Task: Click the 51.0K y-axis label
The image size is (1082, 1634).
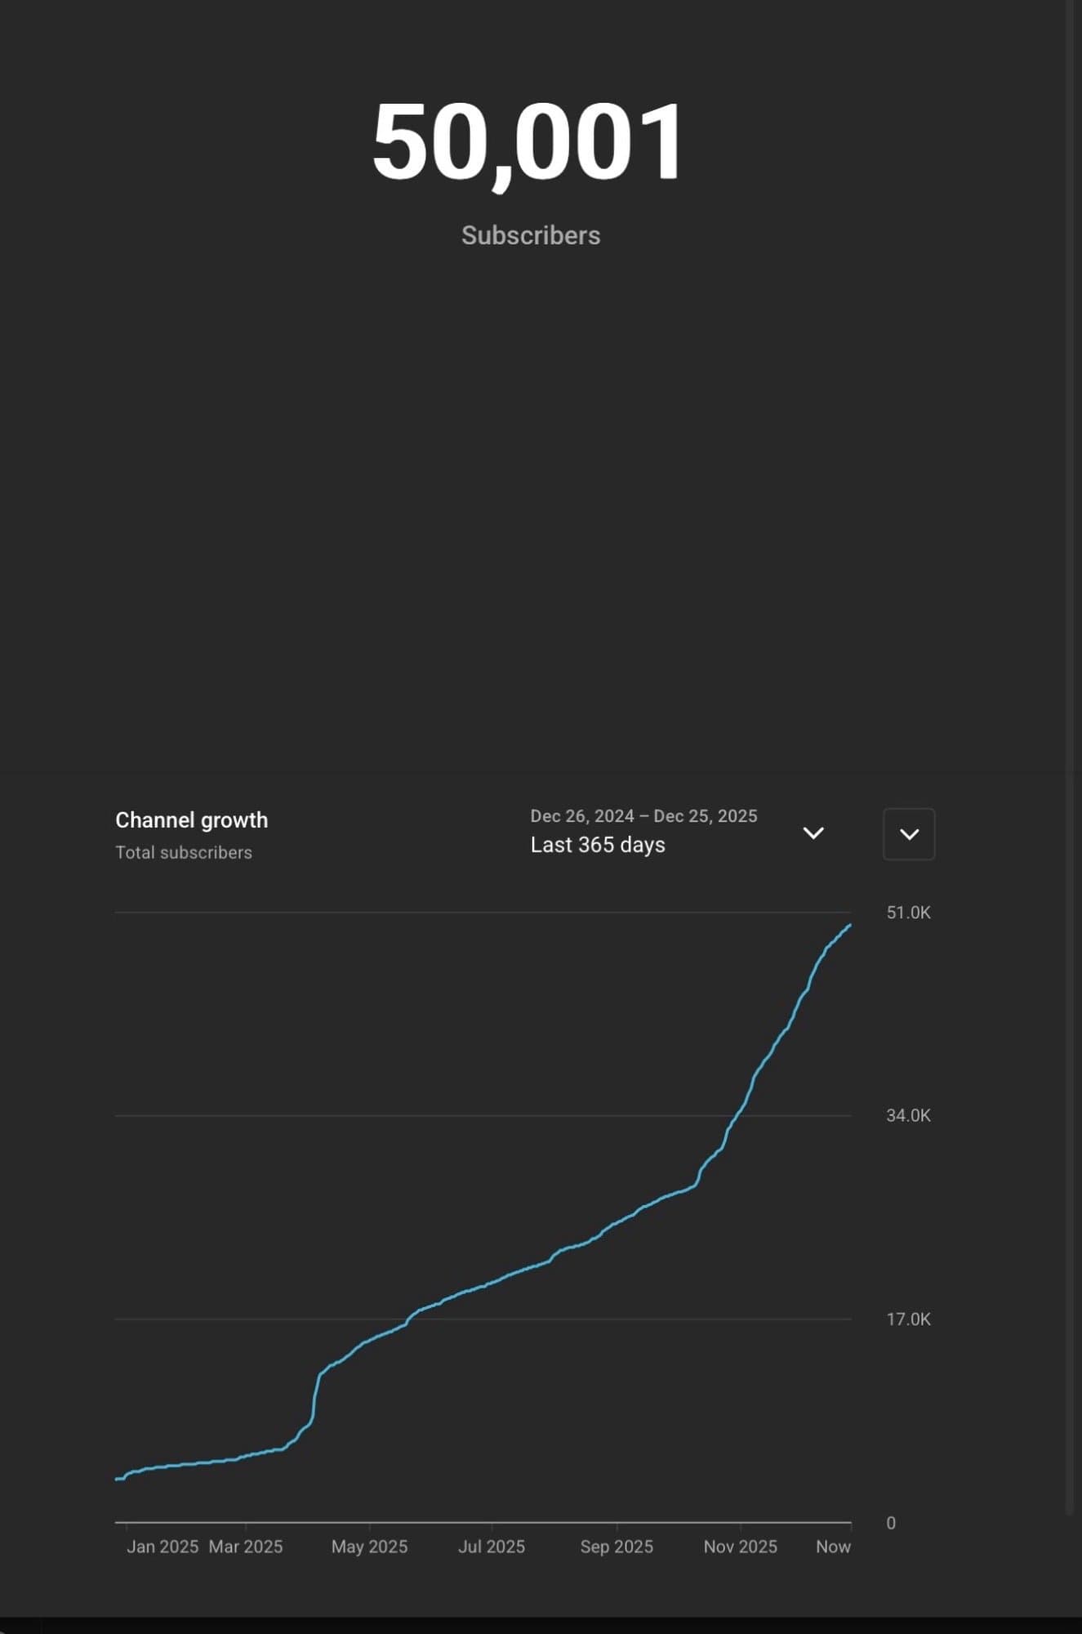Action: coord(908,913)
